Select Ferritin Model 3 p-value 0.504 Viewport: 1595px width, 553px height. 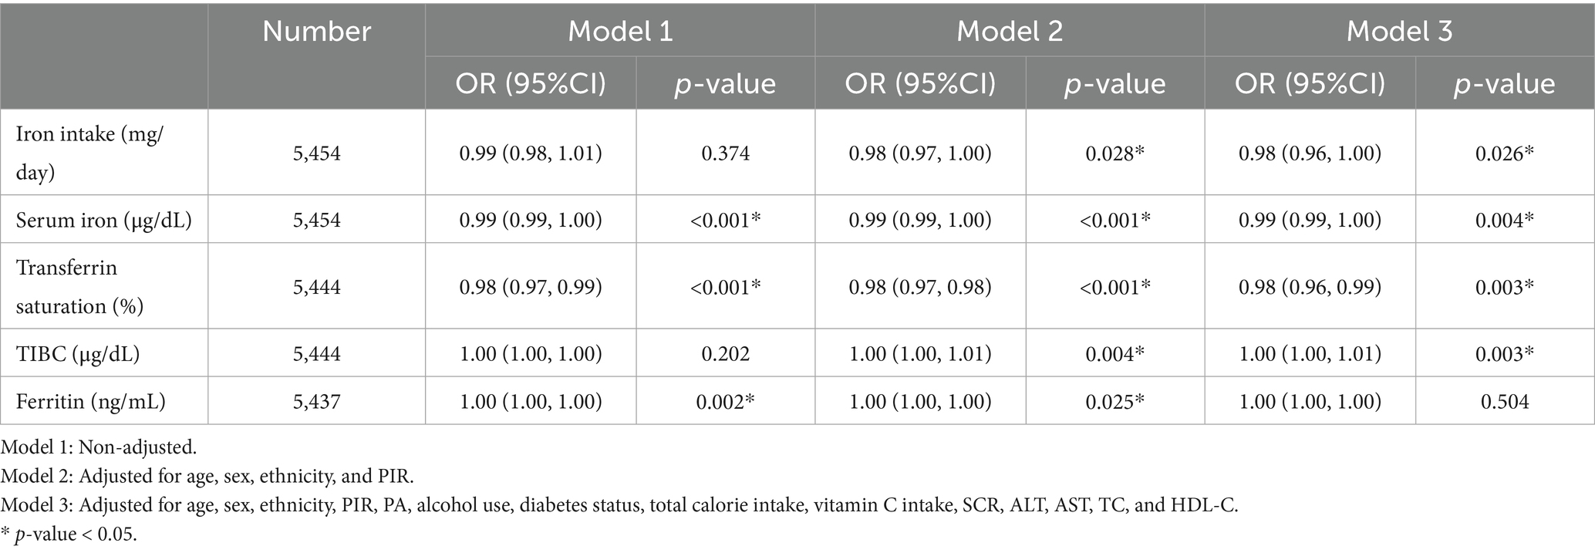pyautogui.click(x=1504, y=402)
